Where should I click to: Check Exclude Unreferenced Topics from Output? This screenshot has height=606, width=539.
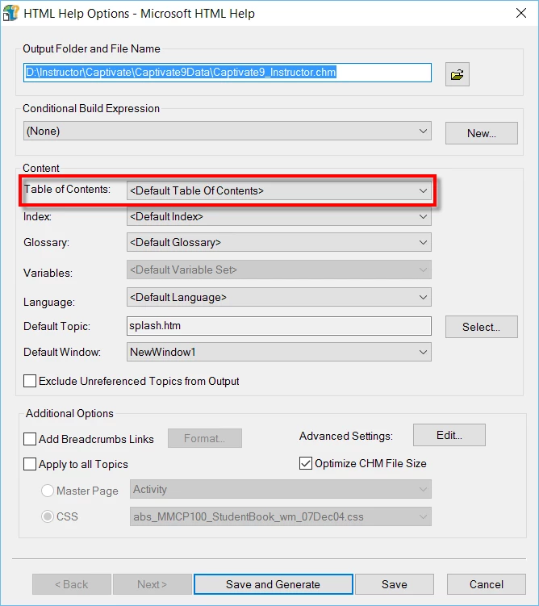coord(30,381)
